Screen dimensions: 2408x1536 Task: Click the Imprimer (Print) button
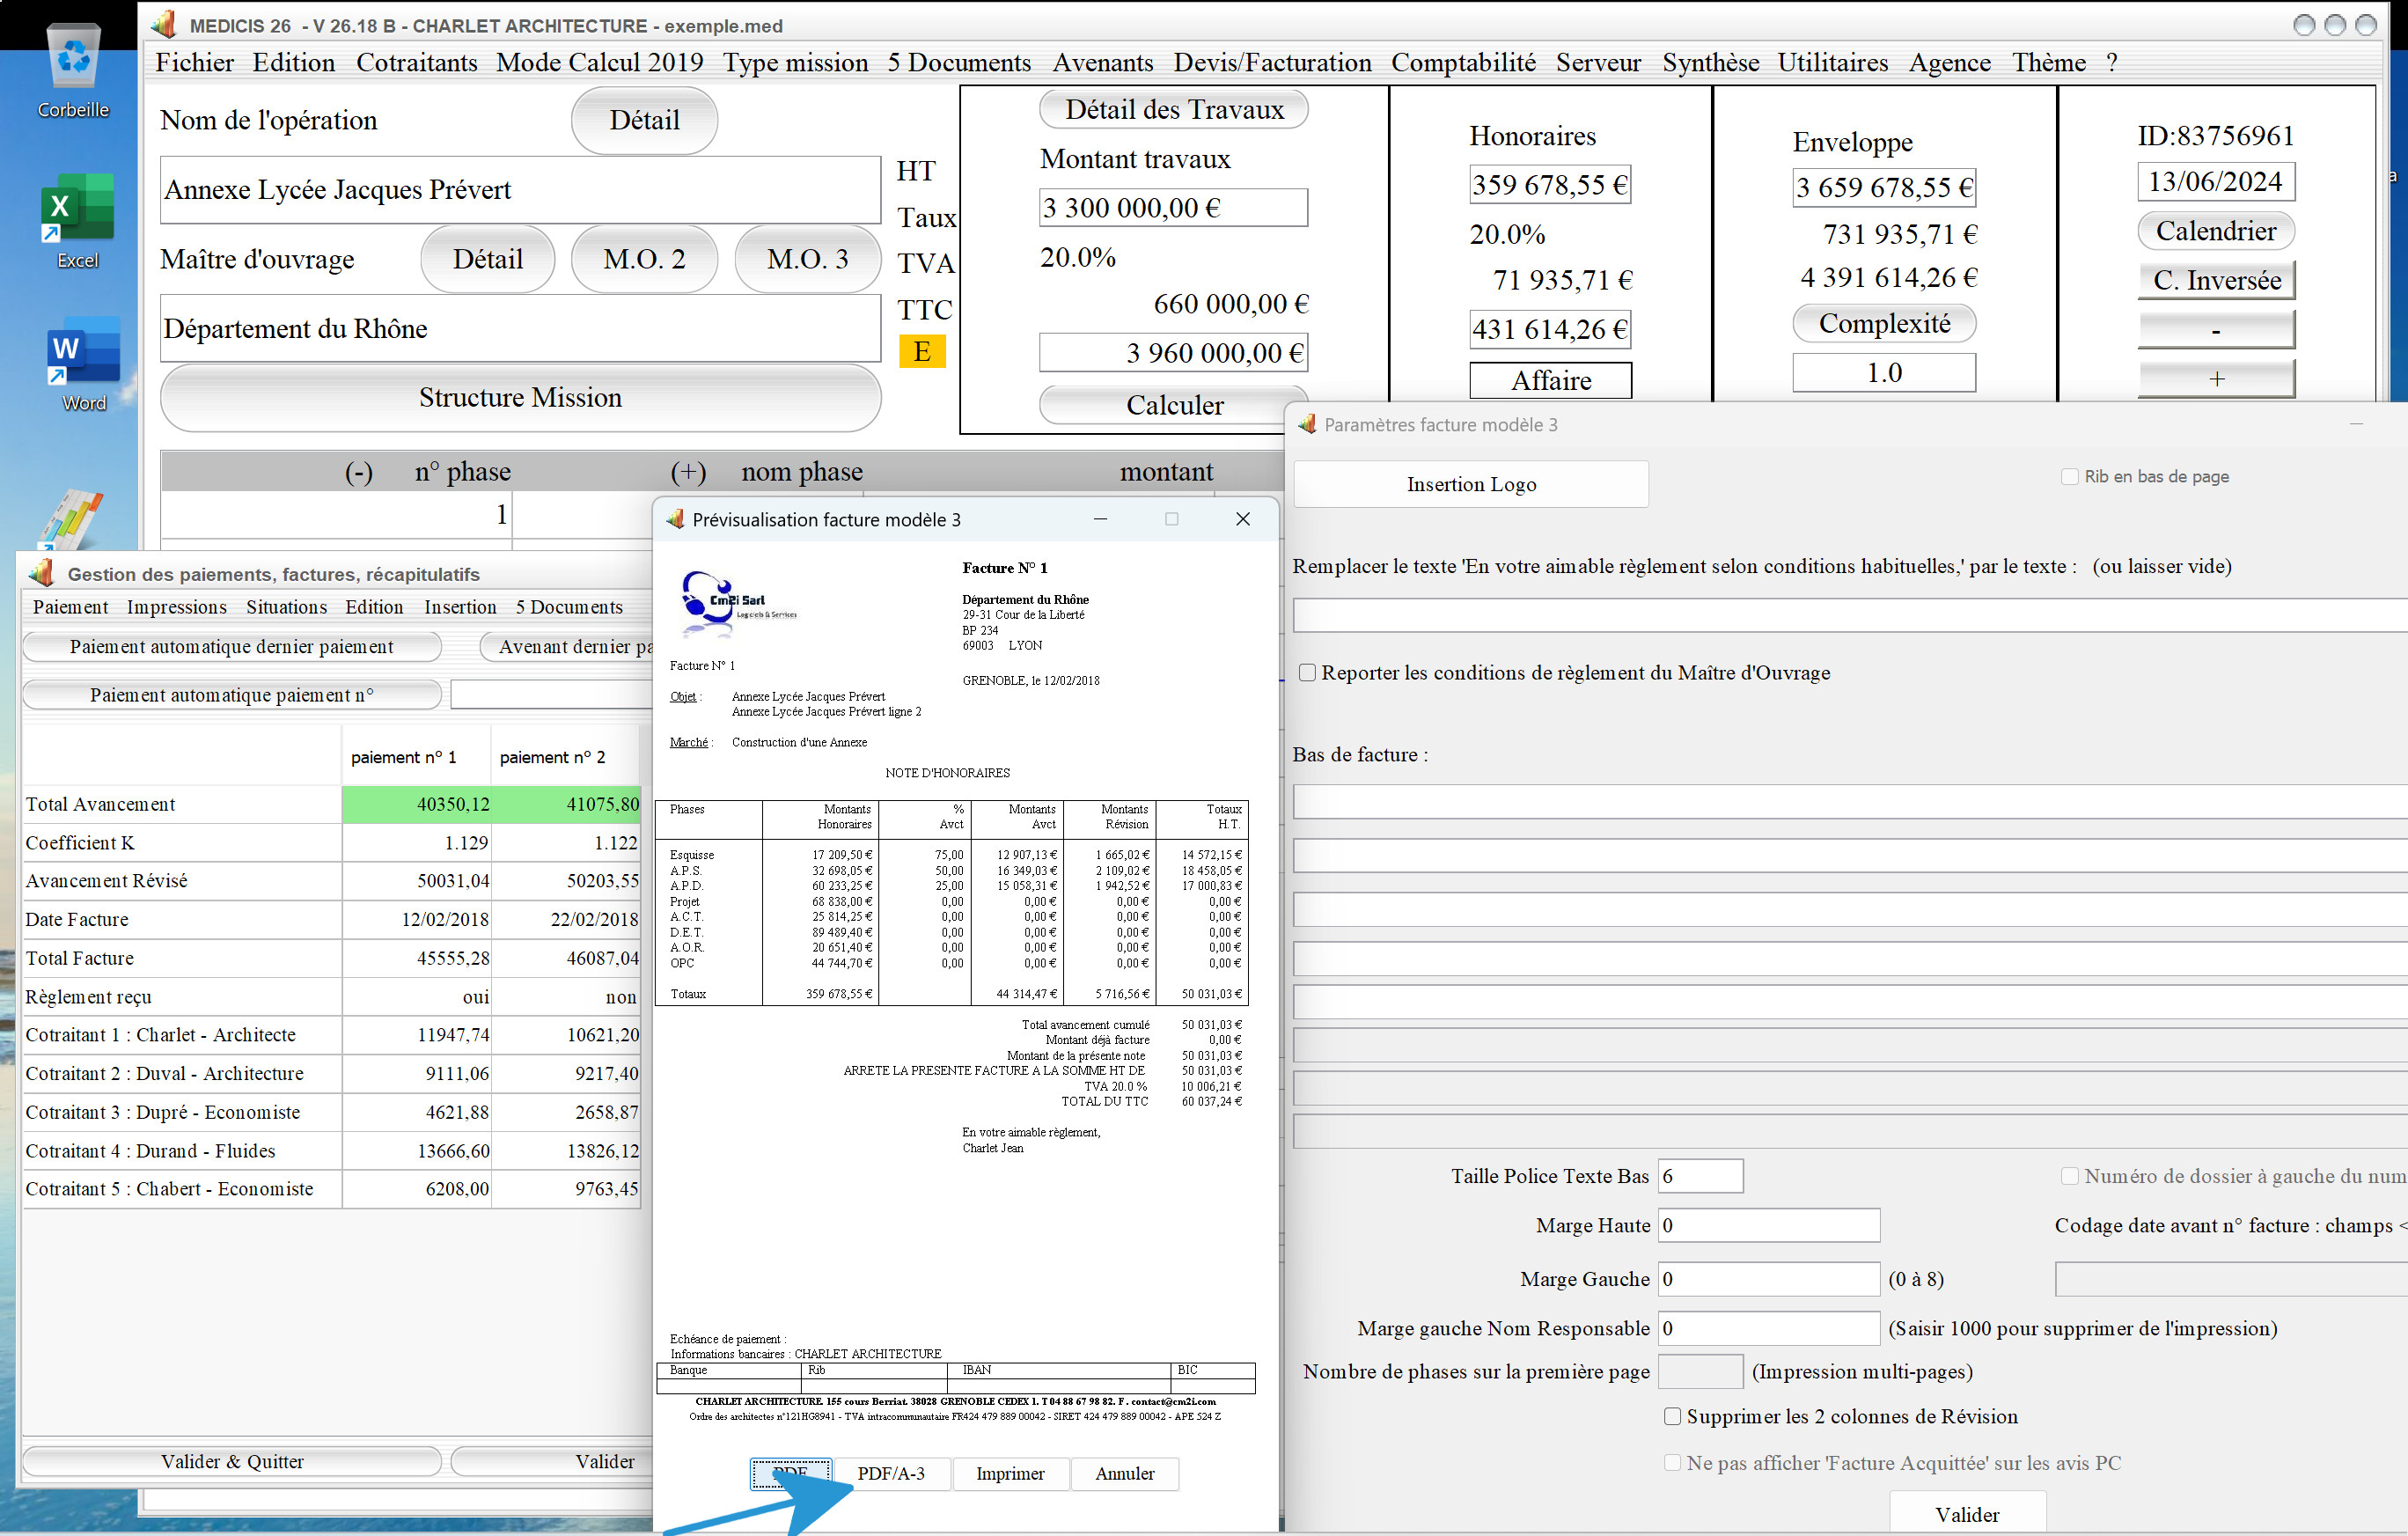(1008, 1473)
